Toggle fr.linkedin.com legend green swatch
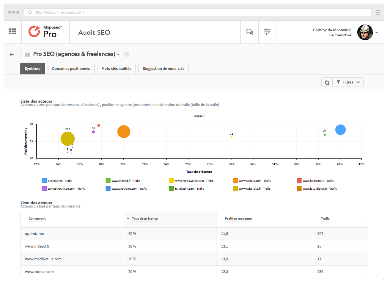Screen dimensions: 387x283 (x=172, y=188)
